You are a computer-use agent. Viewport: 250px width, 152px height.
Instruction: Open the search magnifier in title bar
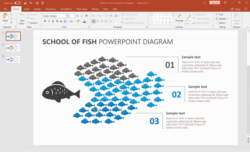pos(204,3)
